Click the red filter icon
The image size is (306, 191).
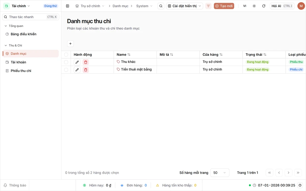pos(208,6)
